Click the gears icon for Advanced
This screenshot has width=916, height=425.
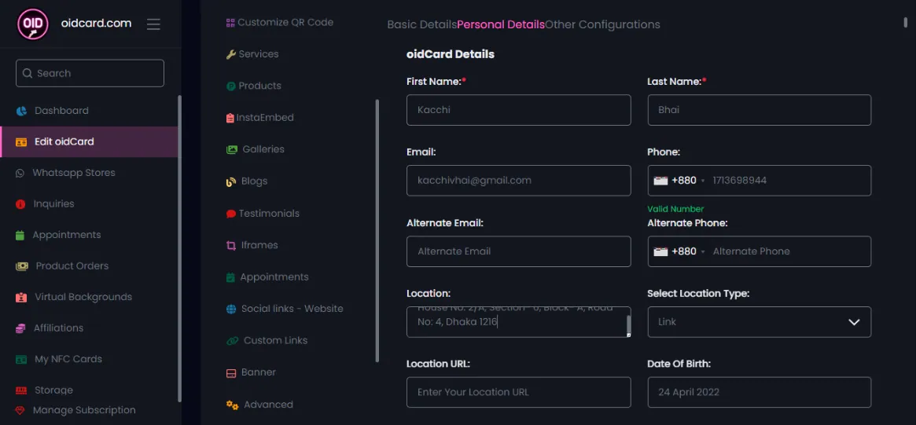232,405
